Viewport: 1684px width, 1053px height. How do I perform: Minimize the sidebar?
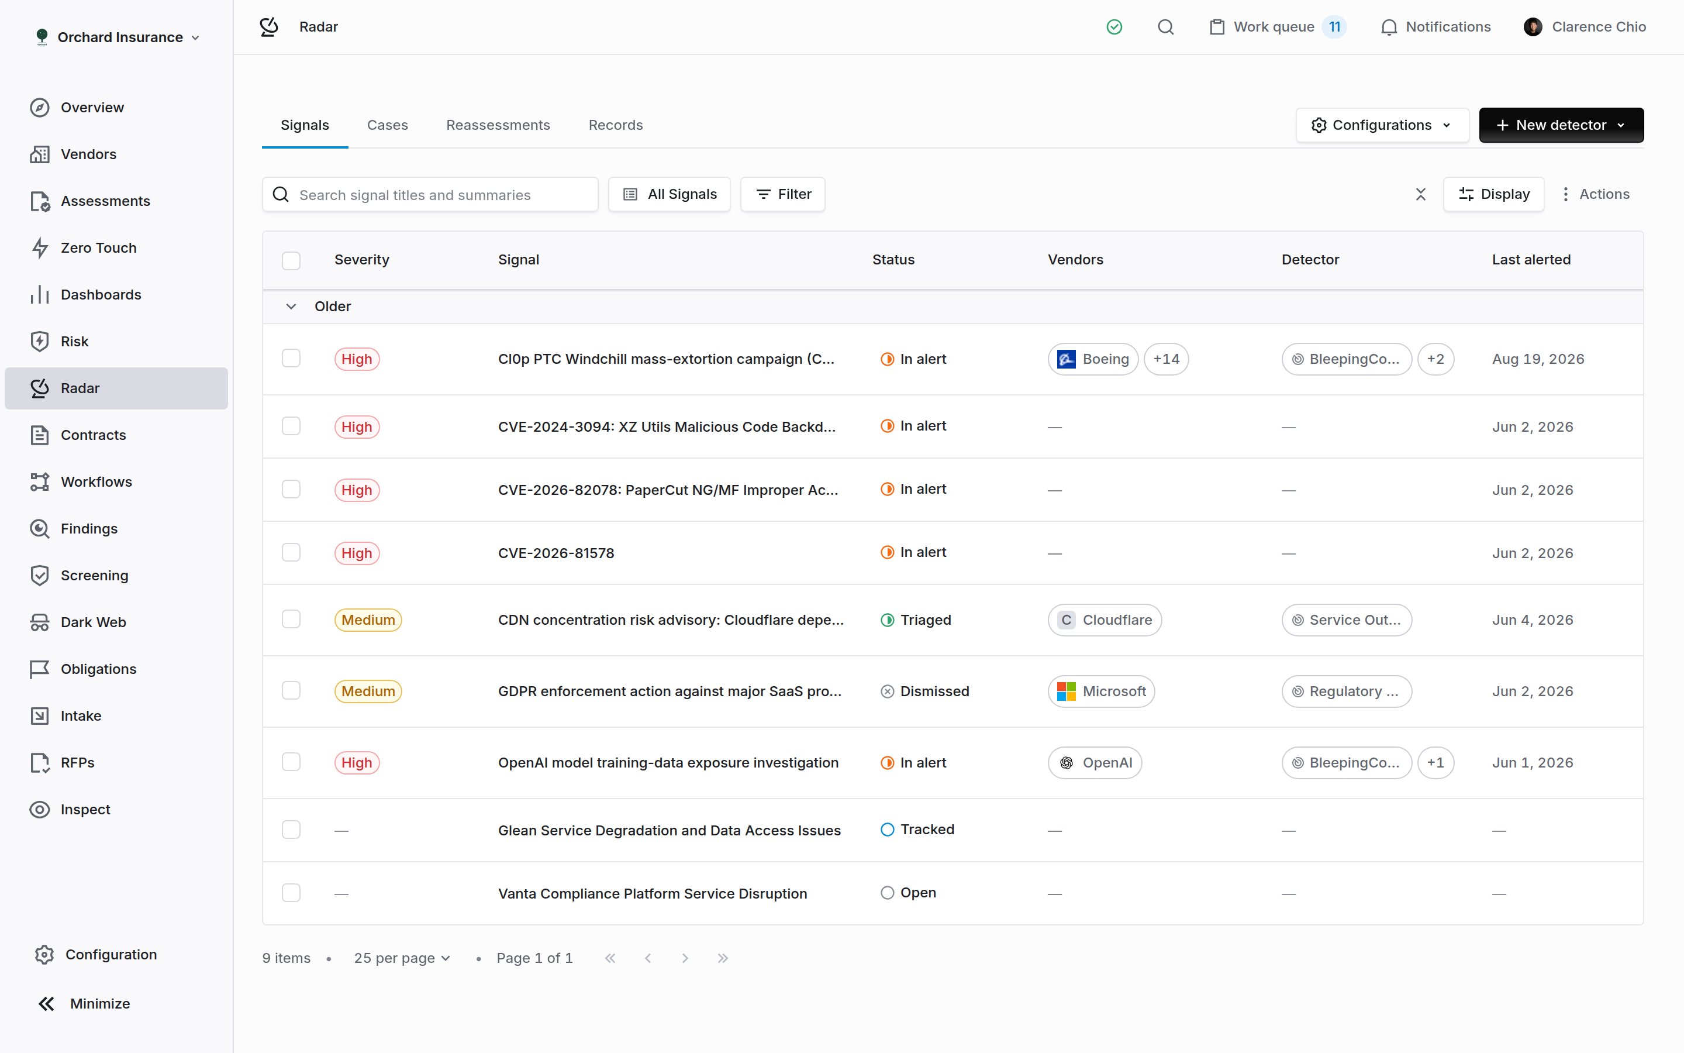pos(84,1003)
